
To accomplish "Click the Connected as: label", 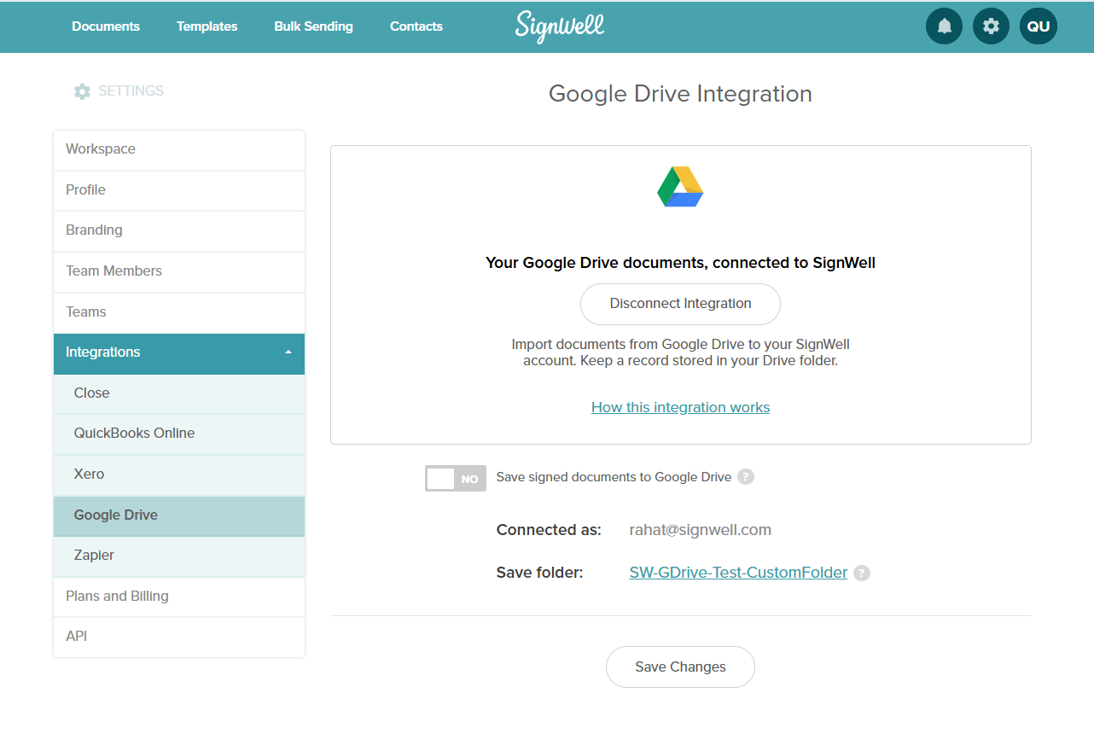I will pos(549,530).
